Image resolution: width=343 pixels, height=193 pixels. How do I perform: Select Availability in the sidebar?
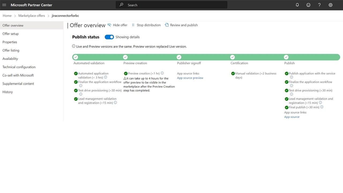(x=32, y=59)
